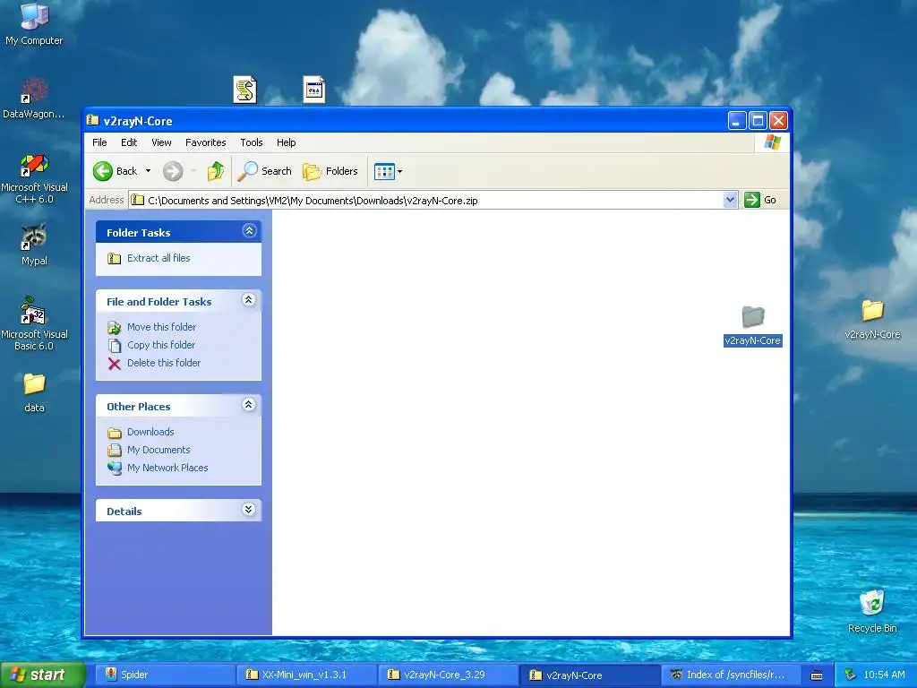Click the greyed Forward arrow button
917x688 pixels.
(x=173, y=171)
